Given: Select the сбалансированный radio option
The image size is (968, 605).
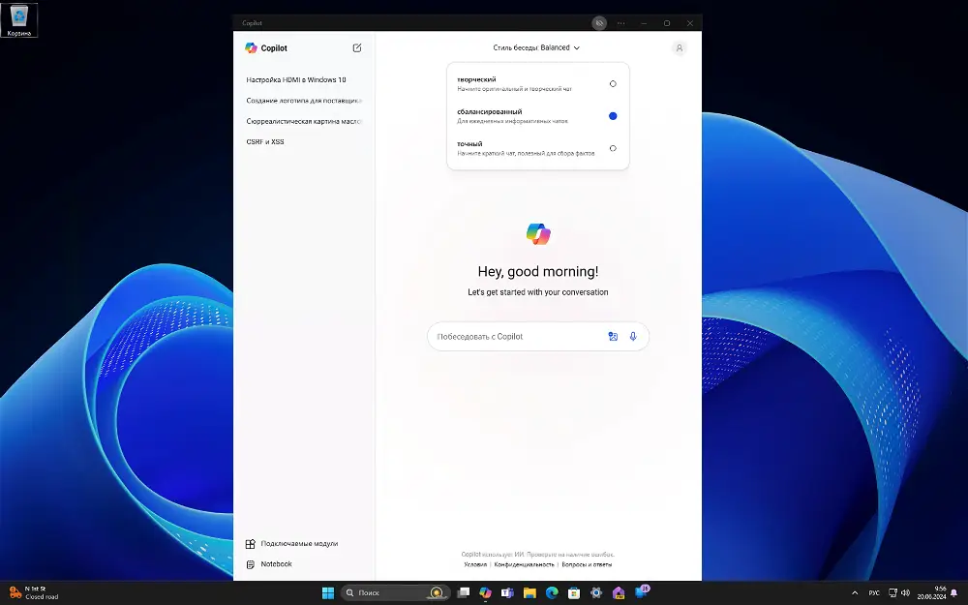Looking at the screenshot, I should point(613,116).
